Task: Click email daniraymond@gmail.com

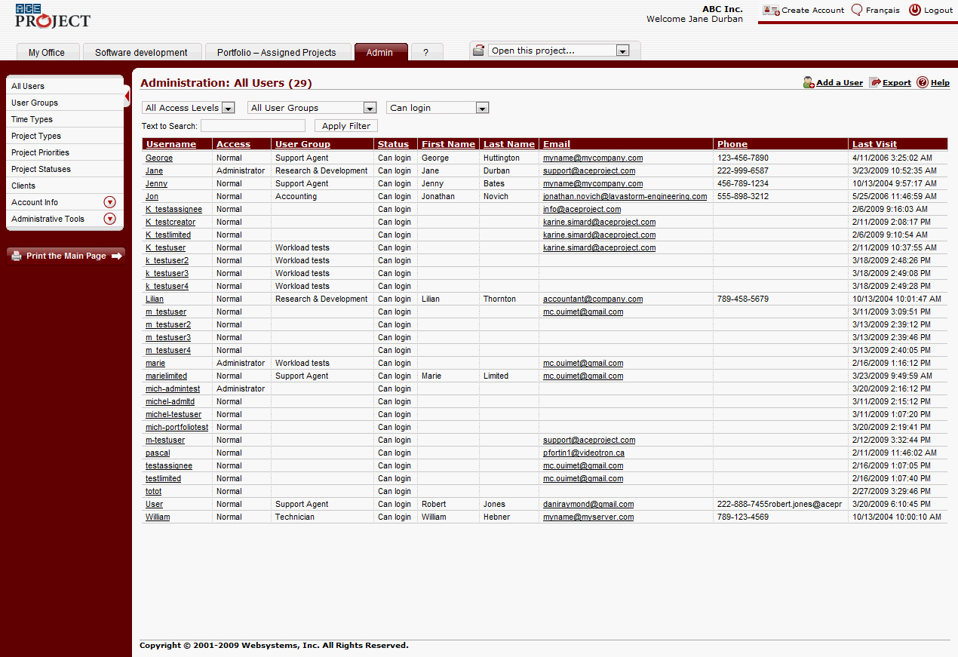Action: tap(588, 505)
